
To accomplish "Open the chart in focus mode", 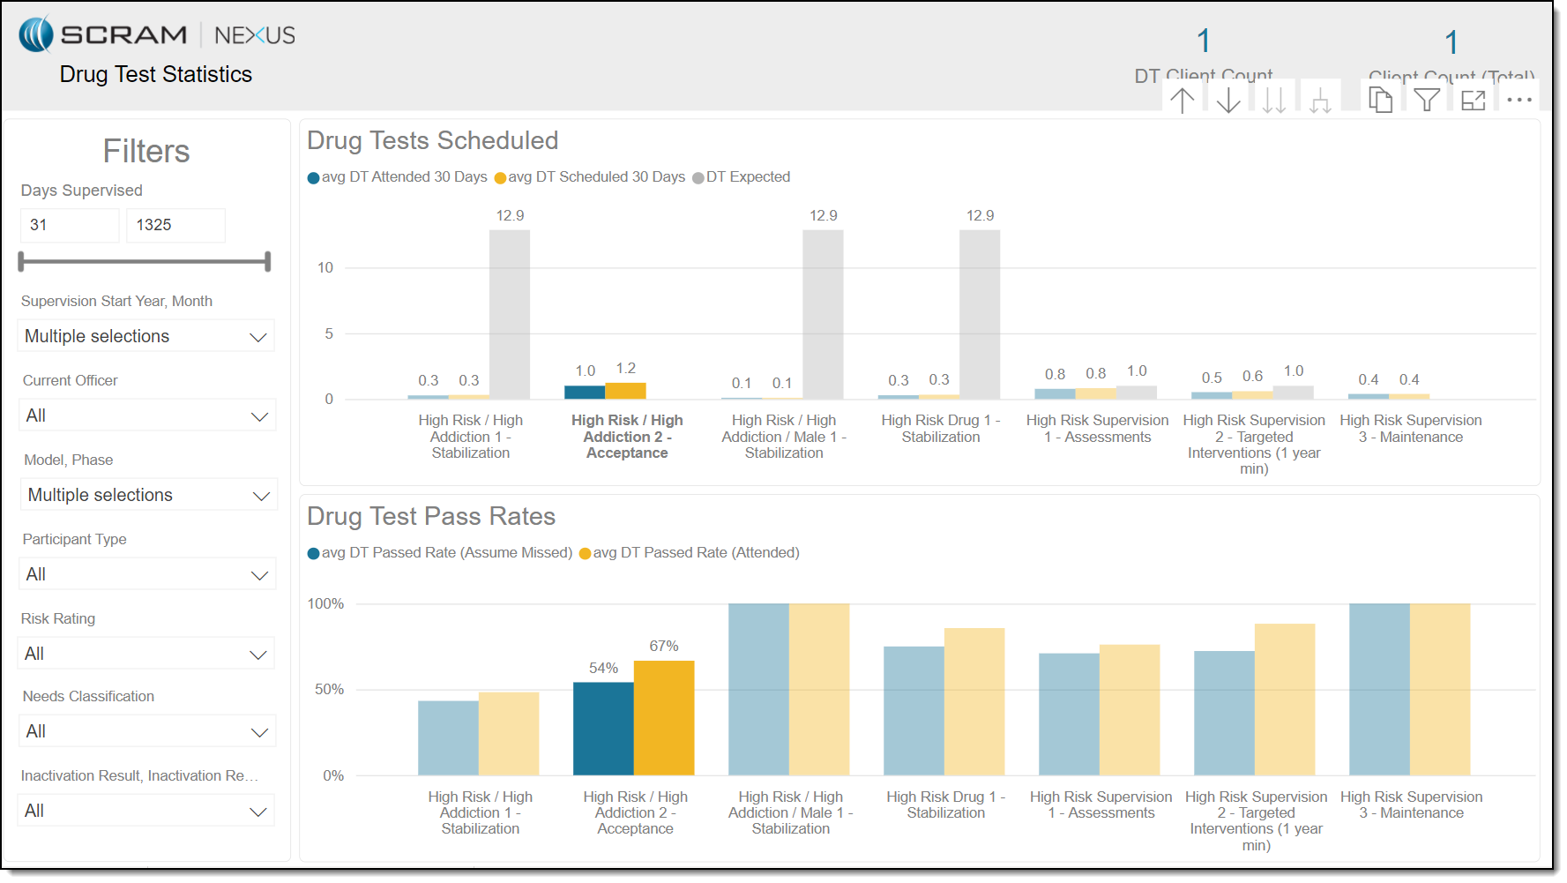I will [x=1474, y=101].
